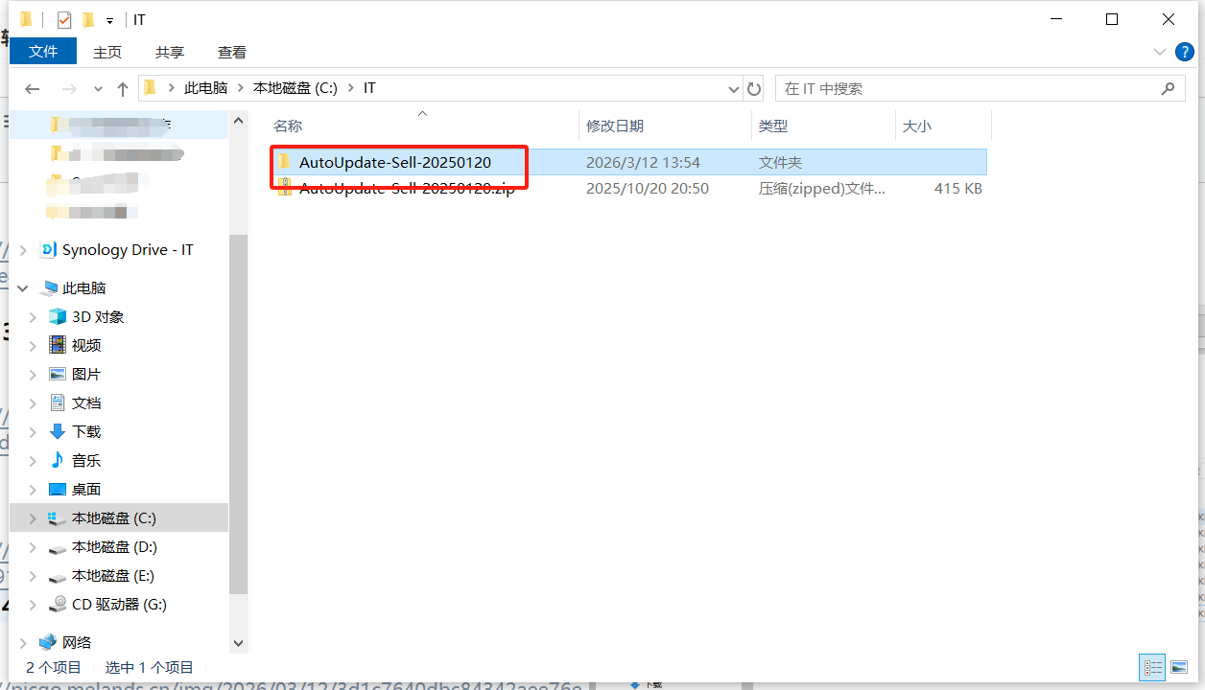
Task: Refresh the current IT folder
Action: (x=754, y=89)
